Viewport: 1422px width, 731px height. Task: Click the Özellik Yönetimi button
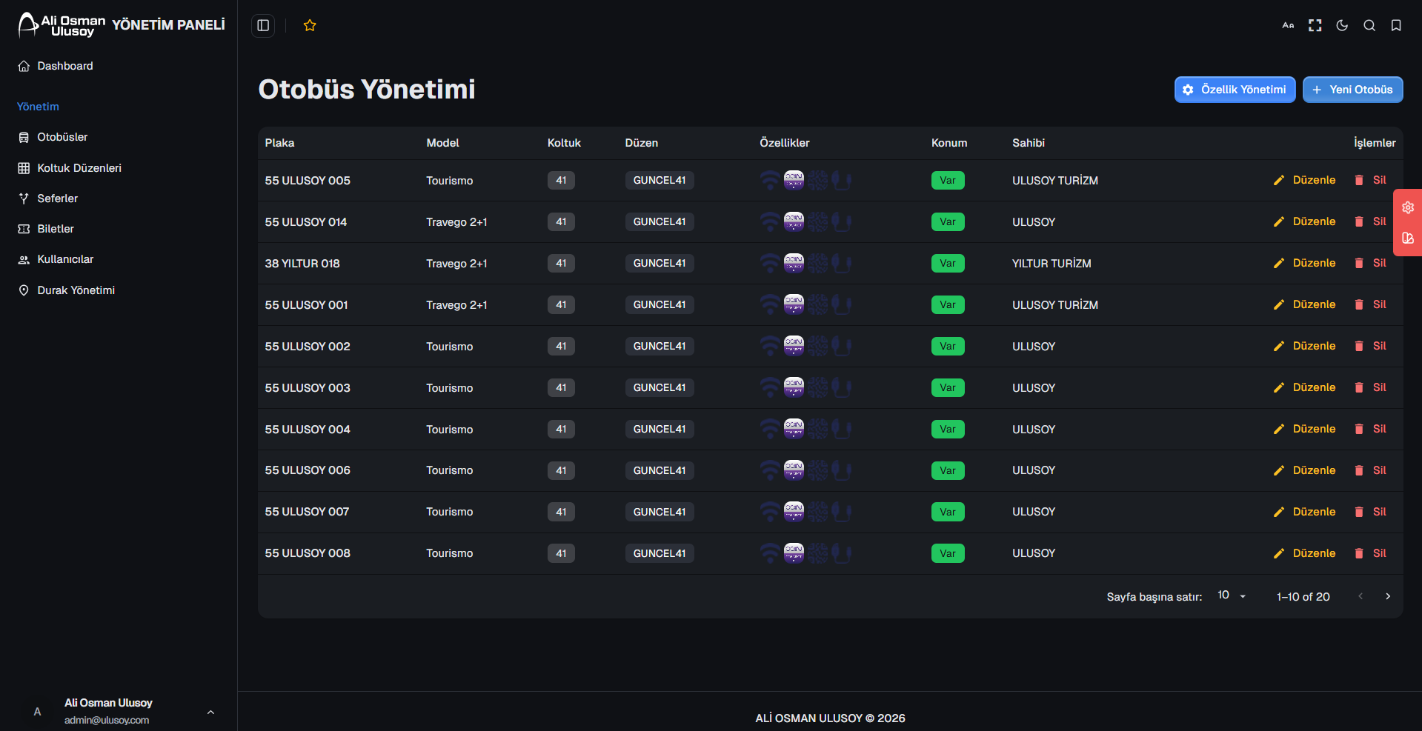[1235, 90]
